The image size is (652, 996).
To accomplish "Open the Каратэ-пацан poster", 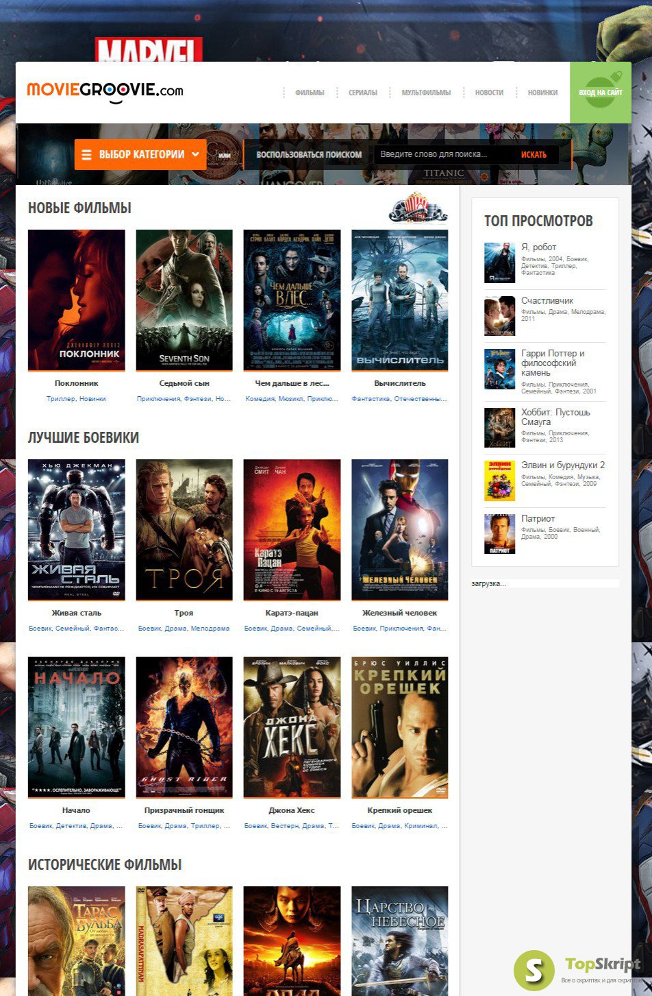I will click(x=292, y=530).
